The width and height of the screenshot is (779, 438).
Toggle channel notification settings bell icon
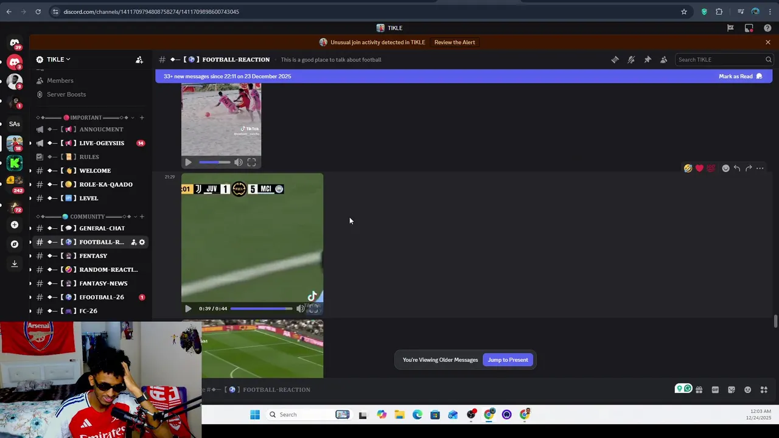631,60
